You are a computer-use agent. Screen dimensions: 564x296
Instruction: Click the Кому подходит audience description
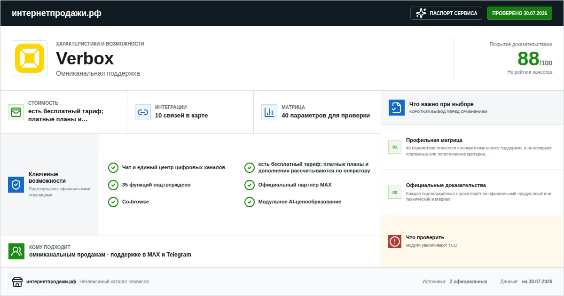pyautogui.click(x=110, y=255)
